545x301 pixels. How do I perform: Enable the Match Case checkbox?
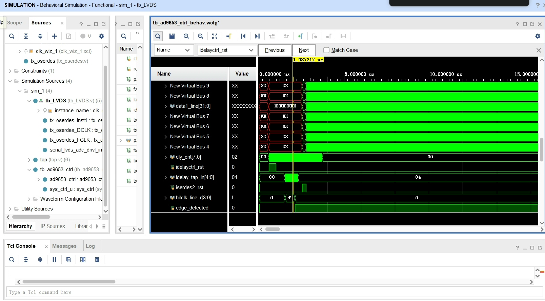point(326,50)
